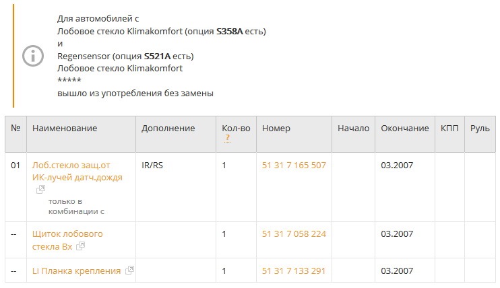Open external icon under Лоб.стекло link
The height and width of the screenshot is (288, 500).
[x=40, y=190]
